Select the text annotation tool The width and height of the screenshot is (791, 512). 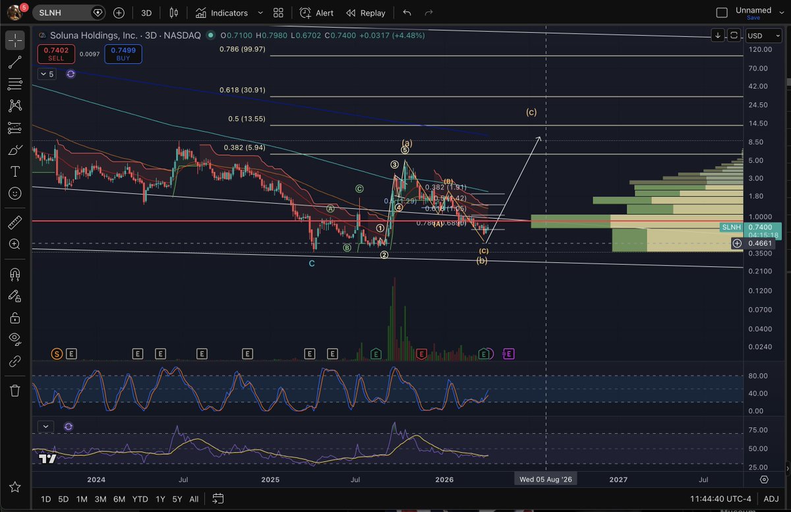(x=15, y=171)
